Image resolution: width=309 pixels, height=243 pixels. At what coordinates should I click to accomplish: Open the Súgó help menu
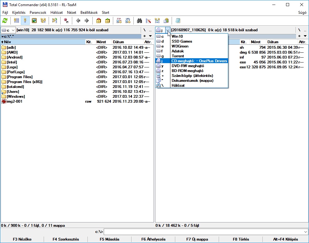click(302, 13)
